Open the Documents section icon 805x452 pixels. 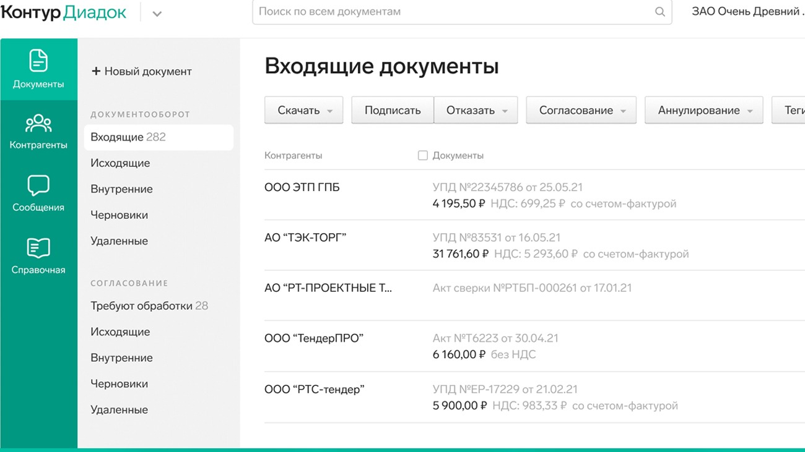[38, 61]
